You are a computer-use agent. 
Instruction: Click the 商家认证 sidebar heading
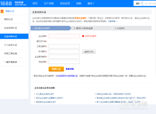[x=10, y=11]
